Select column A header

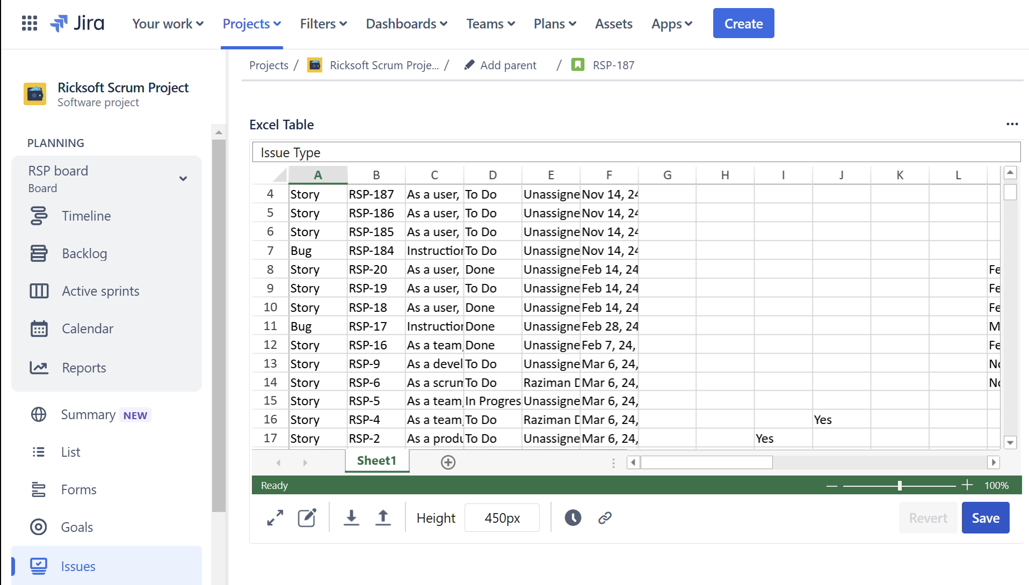pos(318,175)
